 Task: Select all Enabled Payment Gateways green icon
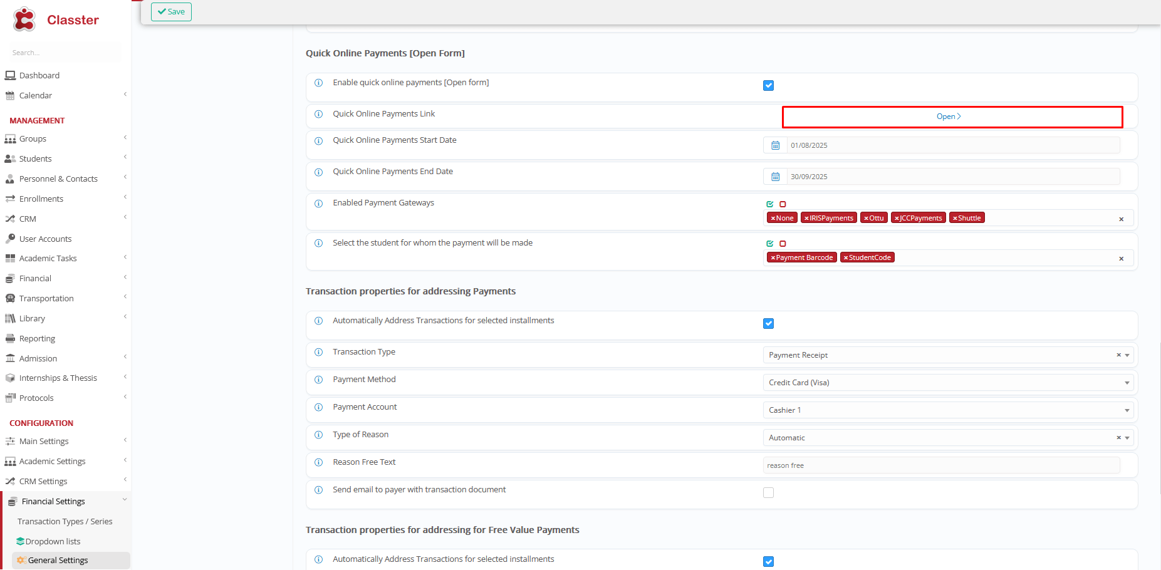pyautogui.click(x=769, y=204)
